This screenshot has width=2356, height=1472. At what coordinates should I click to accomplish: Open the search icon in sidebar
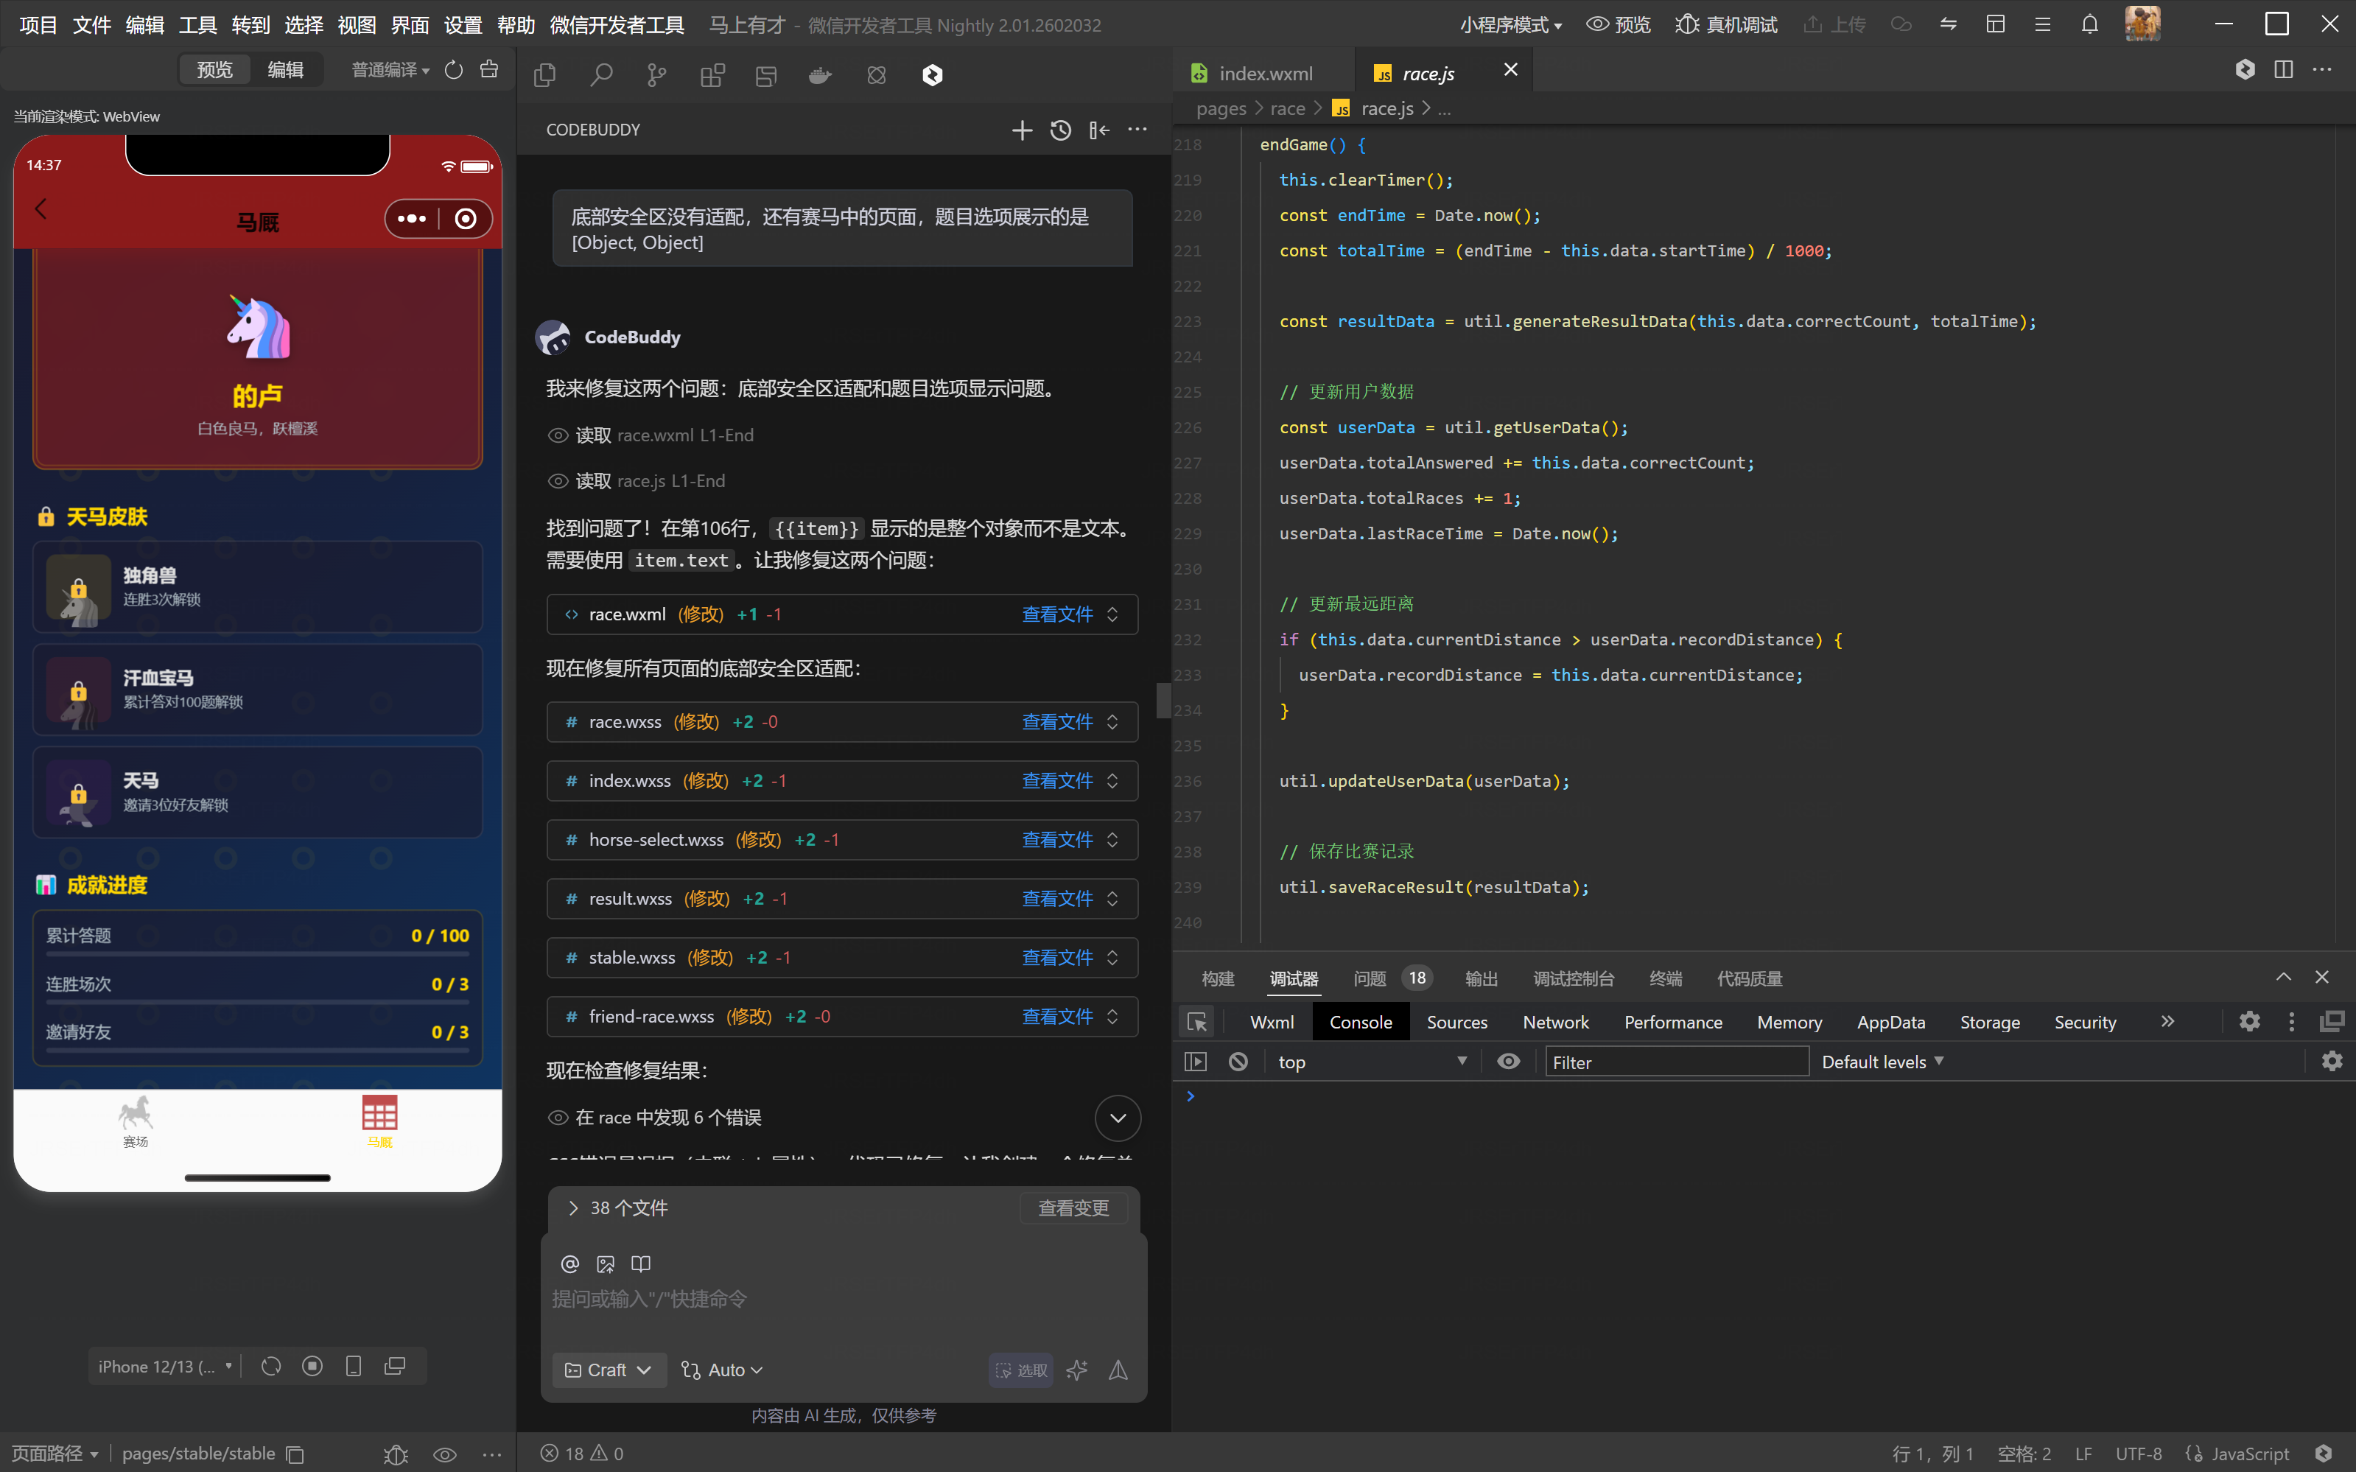tap(600, 75)
